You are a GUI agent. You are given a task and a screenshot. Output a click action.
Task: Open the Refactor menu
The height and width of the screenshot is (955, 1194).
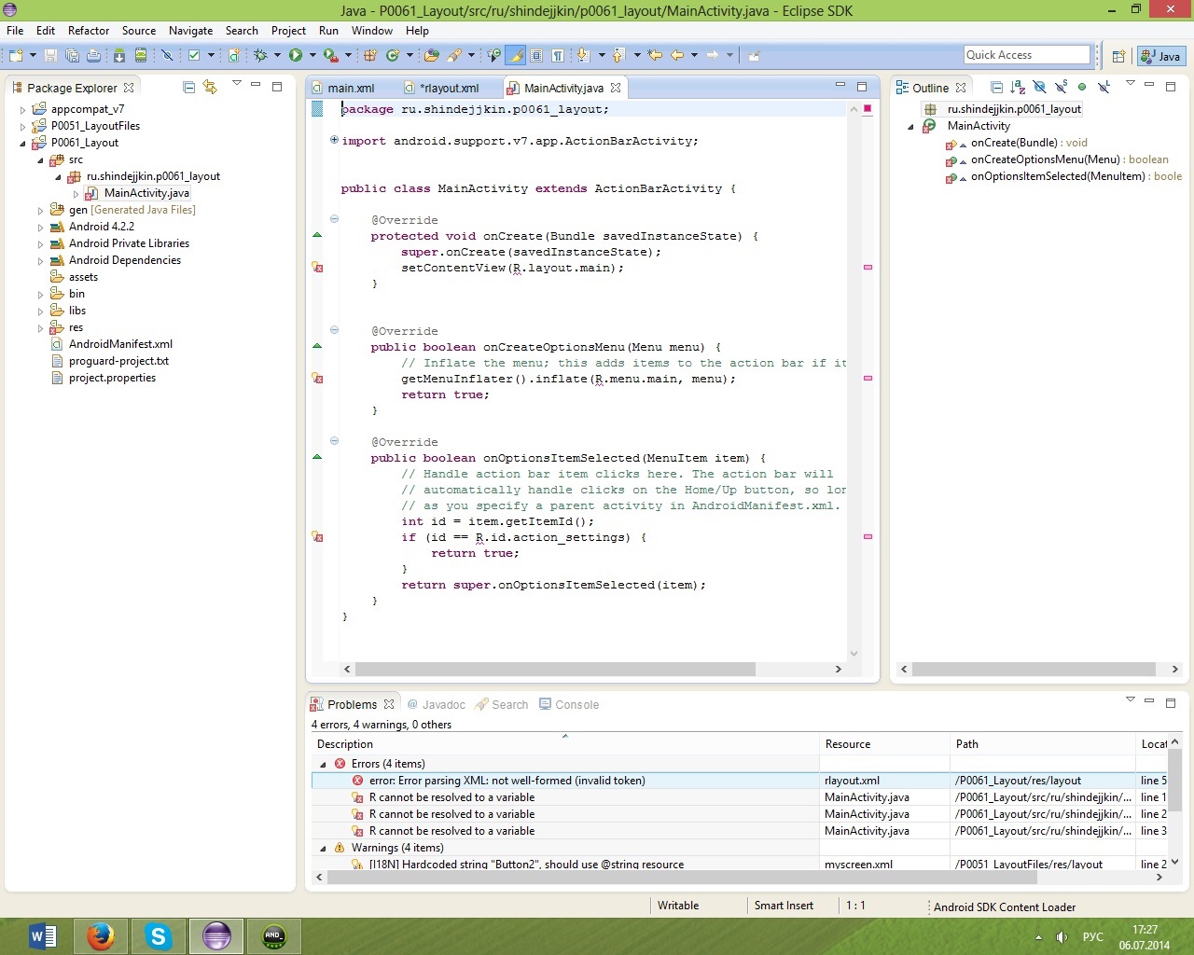pos(89,31)
